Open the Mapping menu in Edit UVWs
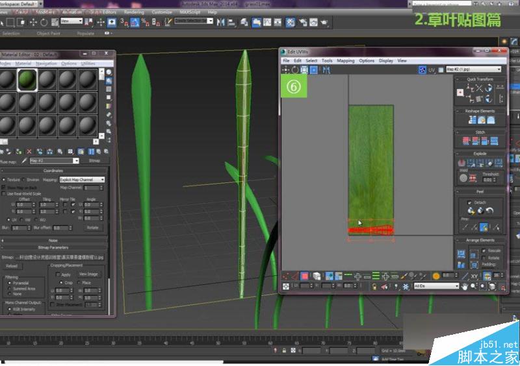This screenshot has height=366, width=520. pos(345,60)
